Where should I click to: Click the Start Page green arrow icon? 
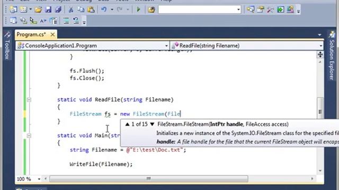click(281, 9)
